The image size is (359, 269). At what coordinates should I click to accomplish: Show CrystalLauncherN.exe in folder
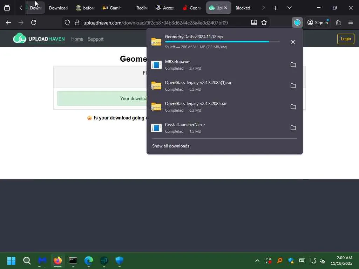pos(293,127)
